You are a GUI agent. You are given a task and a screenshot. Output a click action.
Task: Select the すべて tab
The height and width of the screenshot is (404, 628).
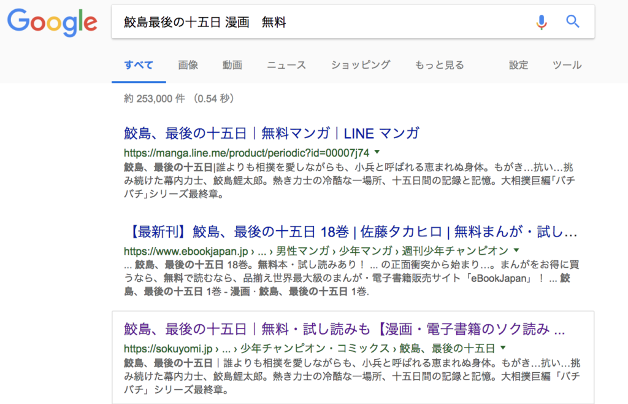point(139,65)
